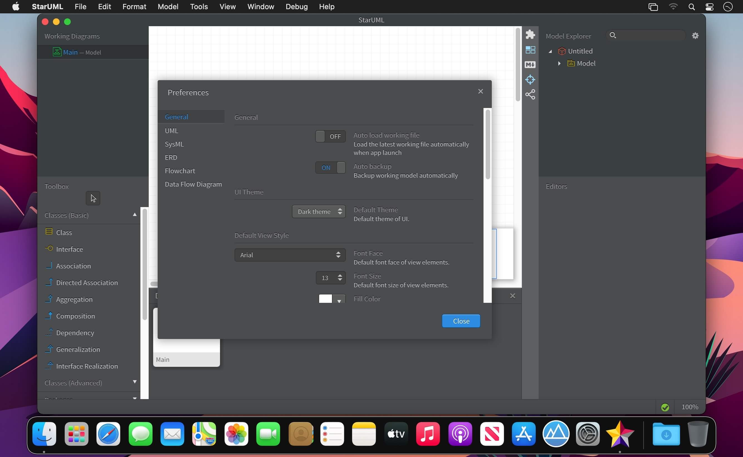
Task: Click the share icon in right toolbar
Action: tap(530, 95)
